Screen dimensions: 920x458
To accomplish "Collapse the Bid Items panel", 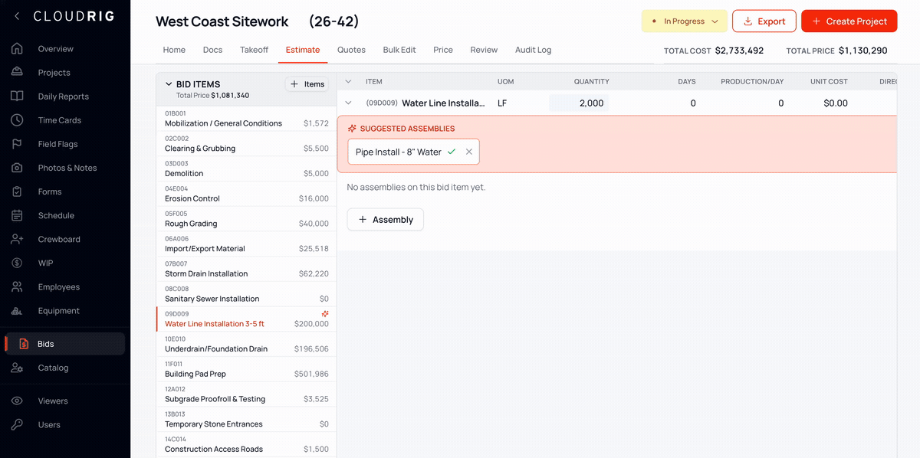I will [x=168, y=84].
